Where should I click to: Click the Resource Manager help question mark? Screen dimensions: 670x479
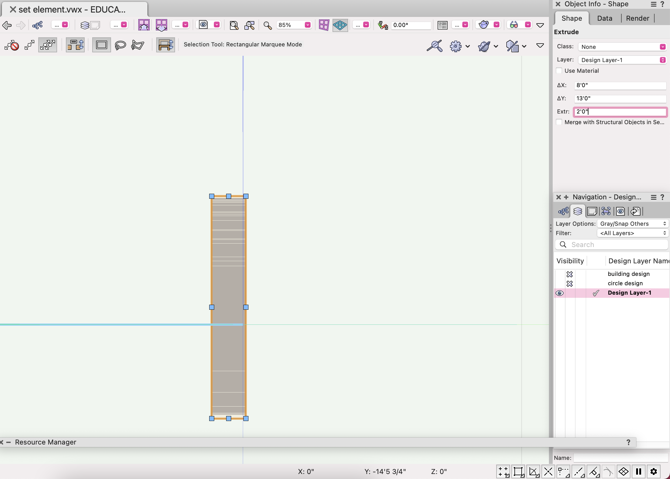628,442
